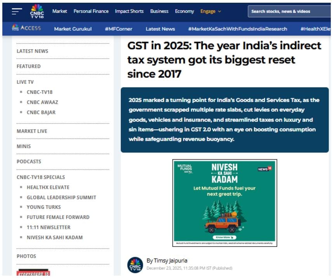Open Impact Shorts section
Screen dimensions: 332x278
click(x=129, y=11)
